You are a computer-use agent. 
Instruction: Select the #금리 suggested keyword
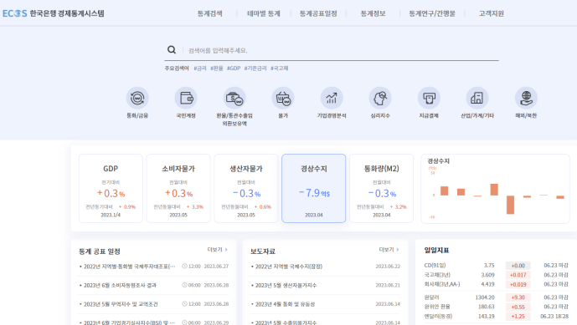coord(200,69)
